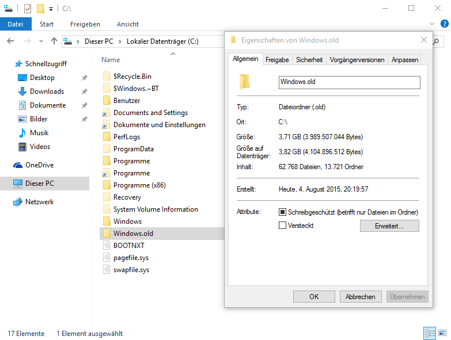Open recent locations dropdown arrow
Viewport: 451px width, 340px height.
click(x=41, y=41)
